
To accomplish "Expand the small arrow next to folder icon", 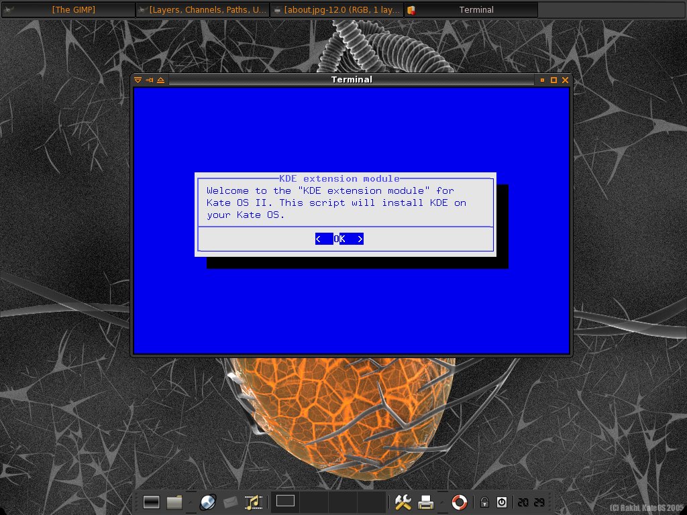I will (191, 502).
